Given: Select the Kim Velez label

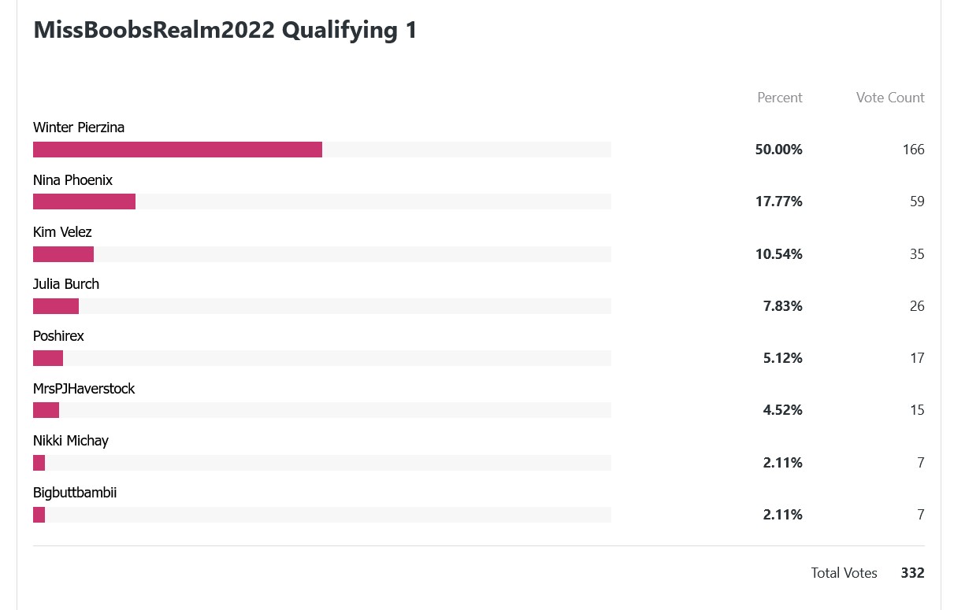Looking at the screenshot, I should [x=62, y=232].
